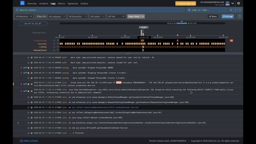Click the Jump to time field
This screenshot has width=256, height=144.
[x=207, y=10]
